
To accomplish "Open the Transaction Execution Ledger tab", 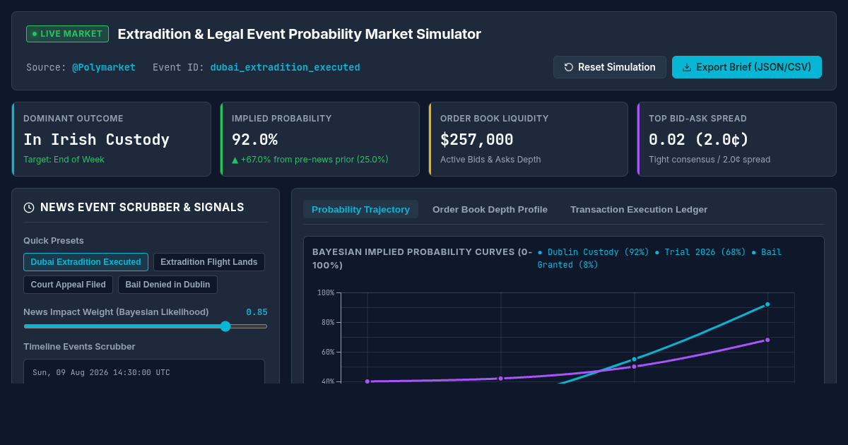I will tap(639, 209).
